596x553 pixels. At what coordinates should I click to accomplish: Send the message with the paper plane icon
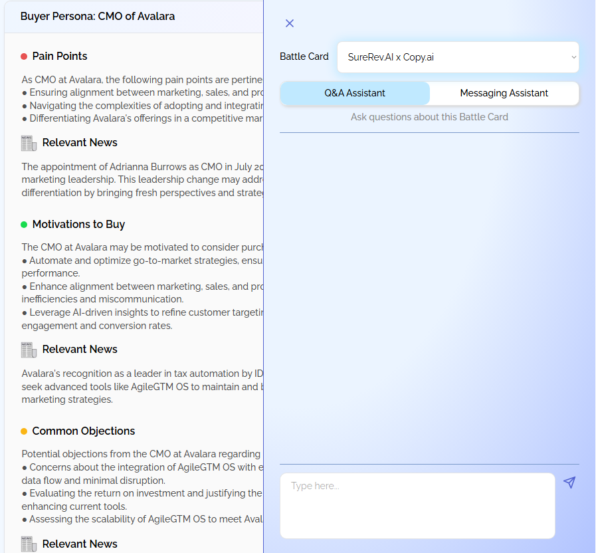pos(569,483)
